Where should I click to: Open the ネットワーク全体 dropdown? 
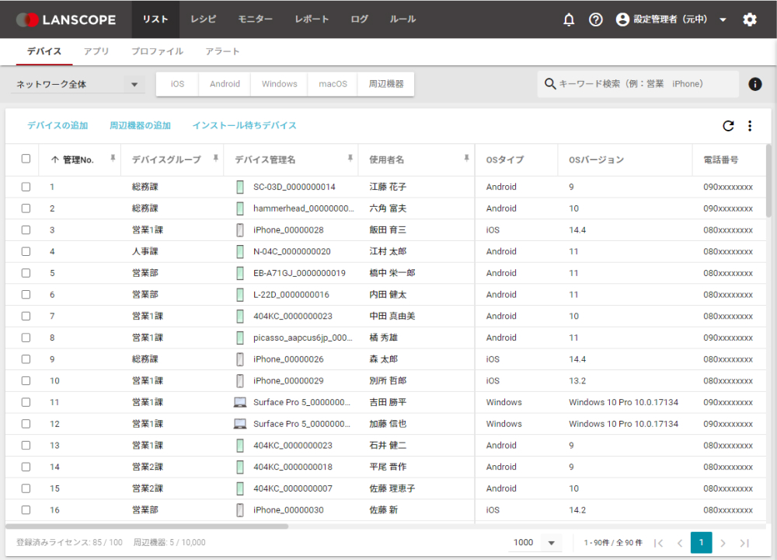75,83
